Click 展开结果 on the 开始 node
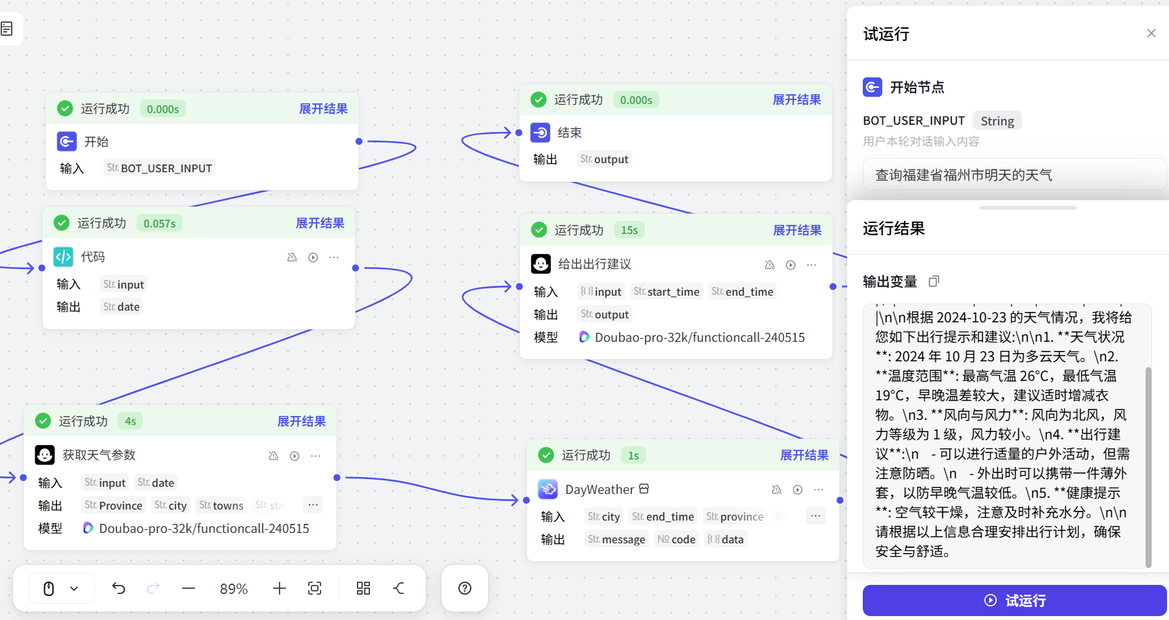 click(323, 109)
